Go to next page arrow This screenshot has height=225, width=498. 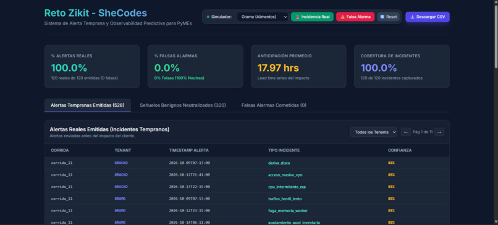point(439,132)
